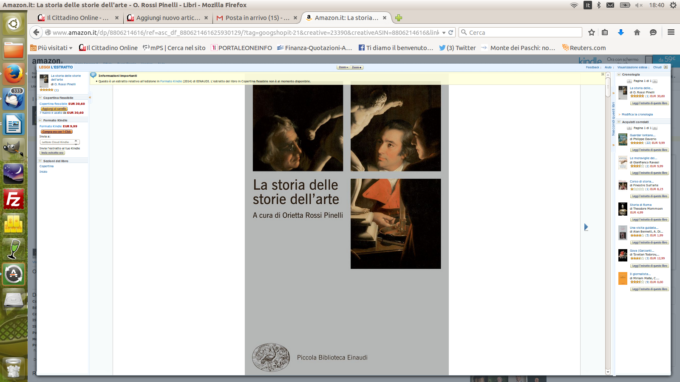The height and width of the screenshot is (382, 680).
Task: Collapse the Sezioni del libro section
Action: click(x=40, y=161)
